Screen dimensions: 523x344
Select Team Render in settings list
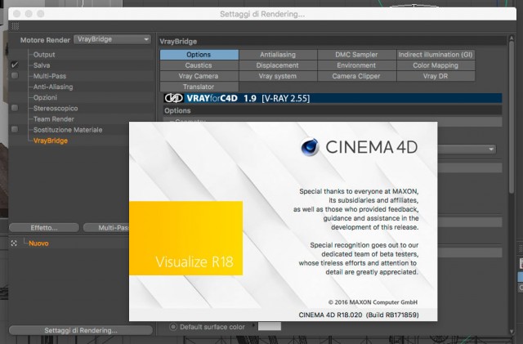53,118
